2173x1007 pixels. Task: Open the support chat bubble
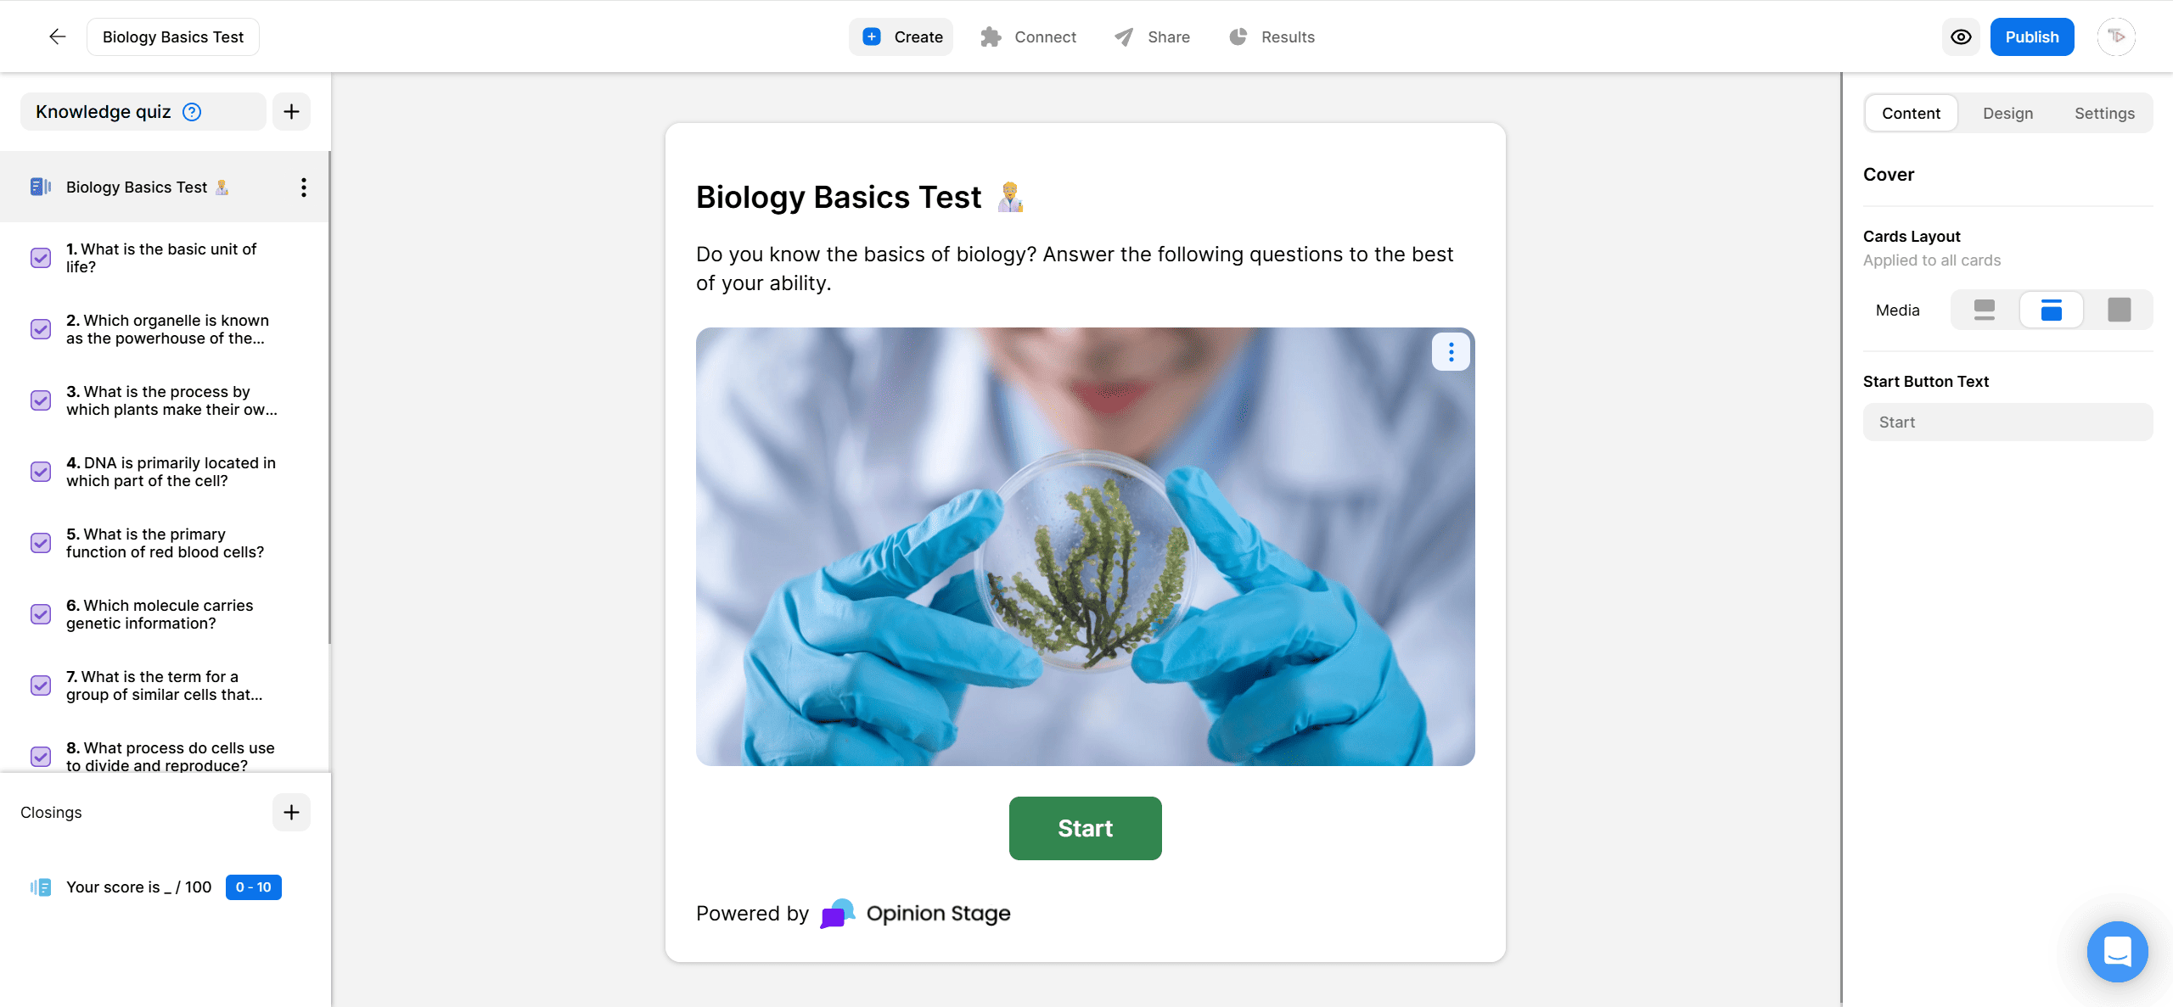(x=2117, y=951)
